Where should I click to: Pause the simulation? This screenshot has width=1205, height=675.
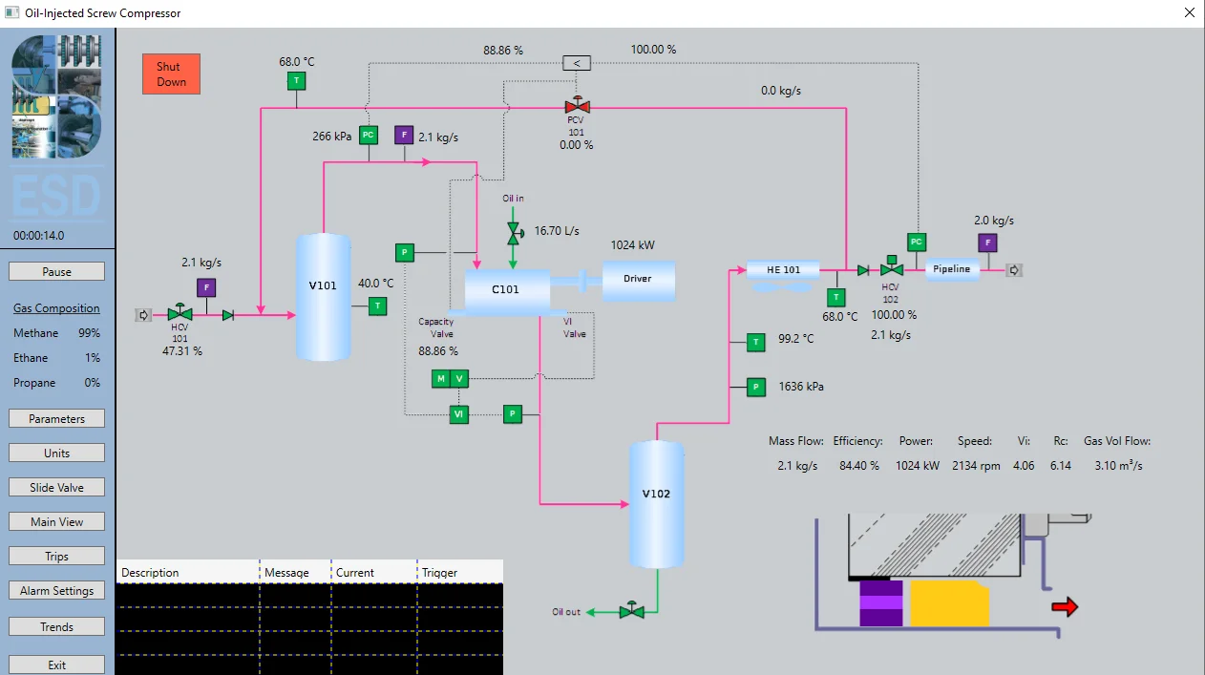(56, 271)
